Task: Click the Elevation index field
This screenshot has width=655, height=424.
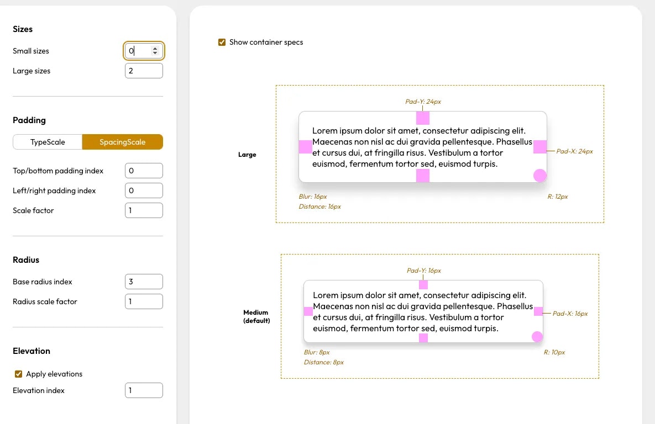Action: [x=144, y=390]
